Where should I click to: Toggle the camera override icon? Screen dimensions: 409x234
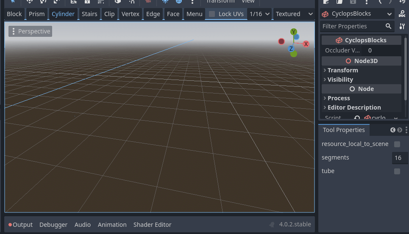click(148, 2)
